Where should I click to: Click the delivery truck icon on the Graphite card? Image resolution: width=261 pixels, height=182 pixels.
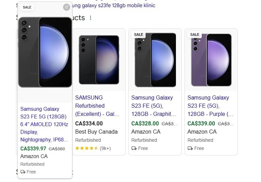click(134, 148)
